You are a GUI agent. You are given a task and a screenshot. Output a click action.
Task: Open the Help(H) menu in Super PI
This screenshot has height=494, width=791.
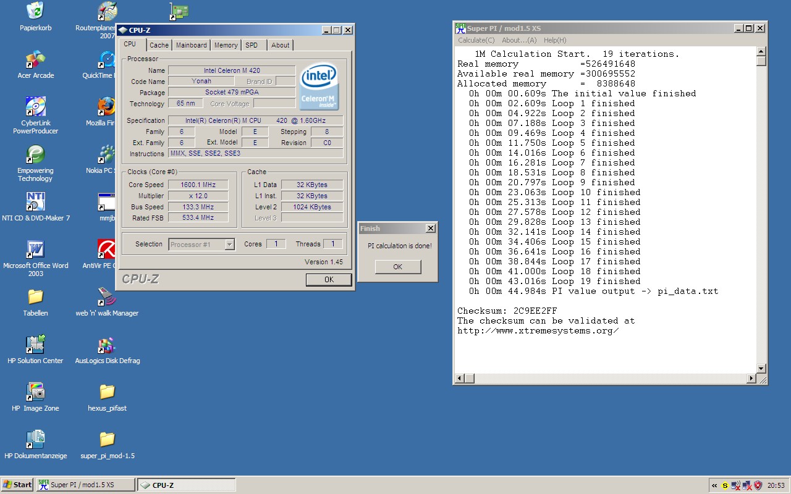pos(555,40)
